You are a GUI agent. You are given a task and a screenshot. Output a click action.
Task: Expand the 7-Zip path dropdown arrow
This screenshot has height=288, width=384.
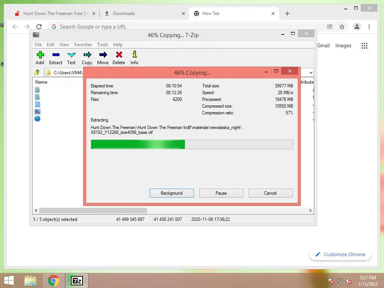[311, 72]
